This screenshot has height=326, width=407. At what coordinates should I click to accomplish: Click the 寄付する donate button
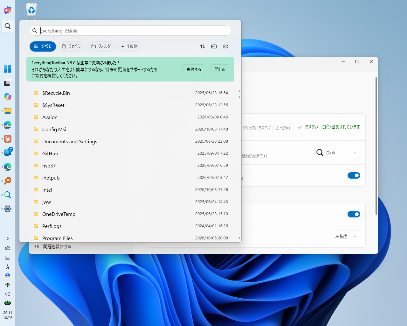coord(194,69)
